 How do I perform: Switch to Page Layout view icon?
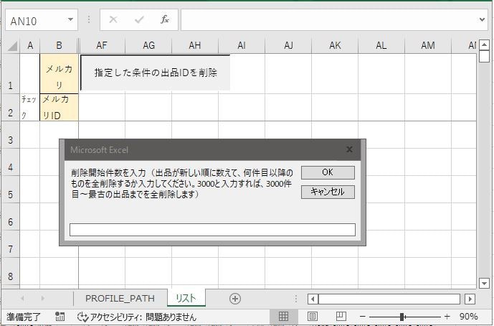(x=312, y=316)
